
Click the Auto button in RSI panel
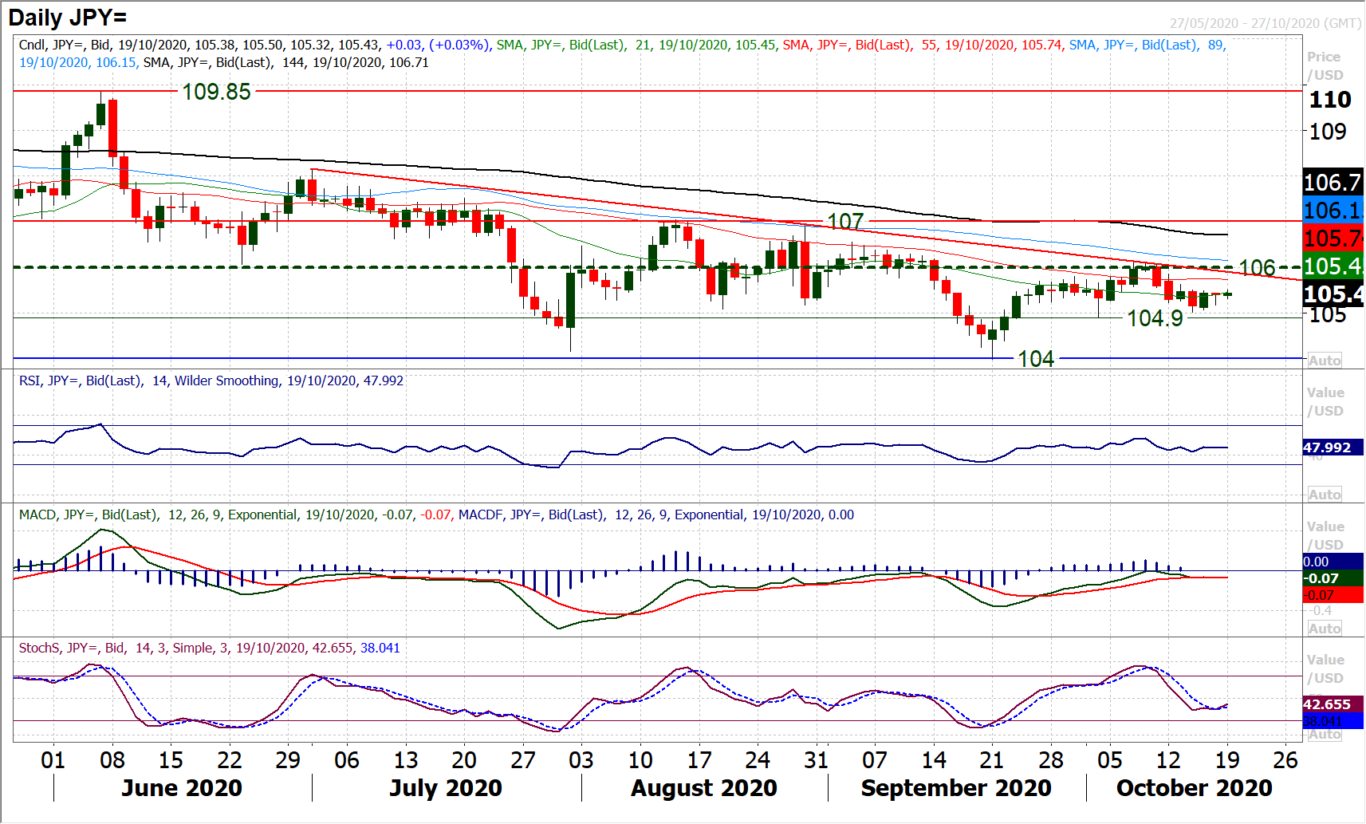point(1324,495)
